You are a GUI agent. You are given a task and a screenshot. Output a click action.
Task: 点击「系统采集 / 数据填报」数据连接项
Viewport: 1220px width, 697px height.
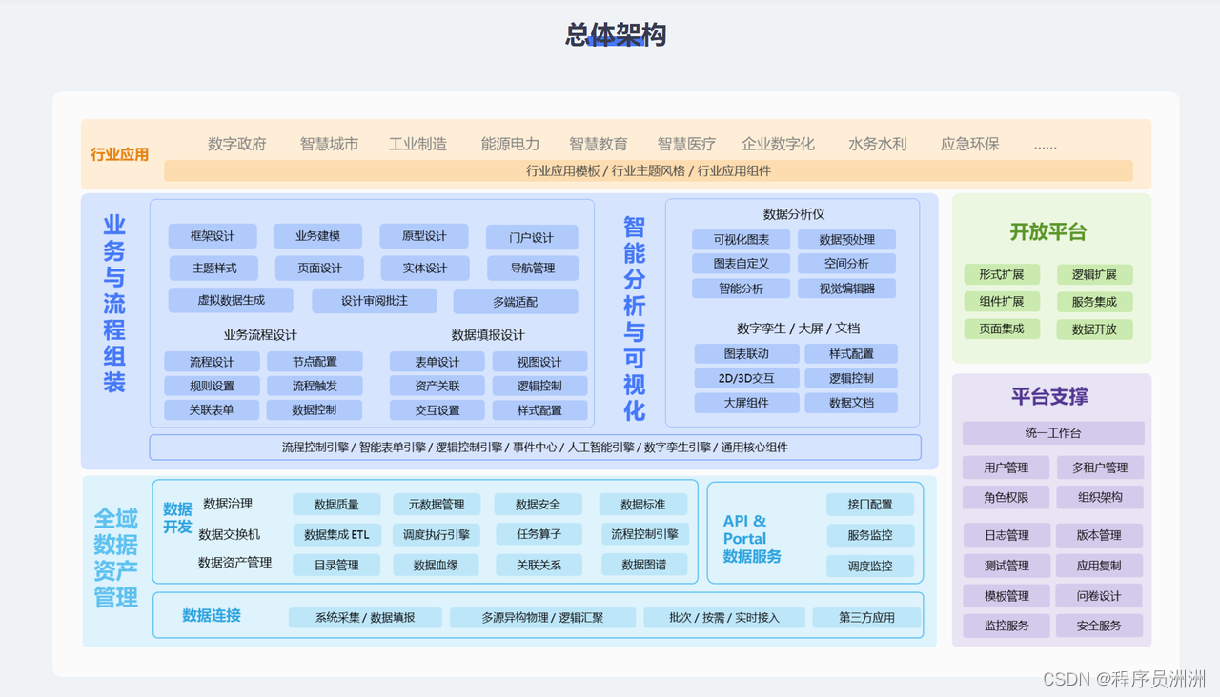click(366, 617)
